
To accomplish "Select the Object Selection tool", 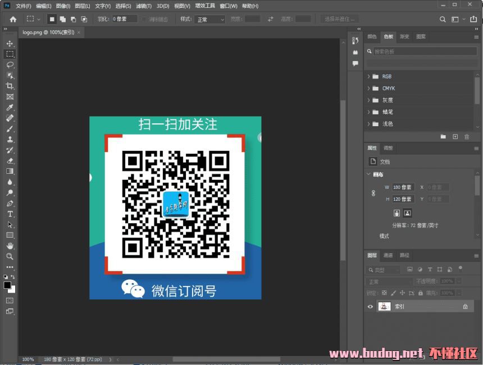I will 10,75.
